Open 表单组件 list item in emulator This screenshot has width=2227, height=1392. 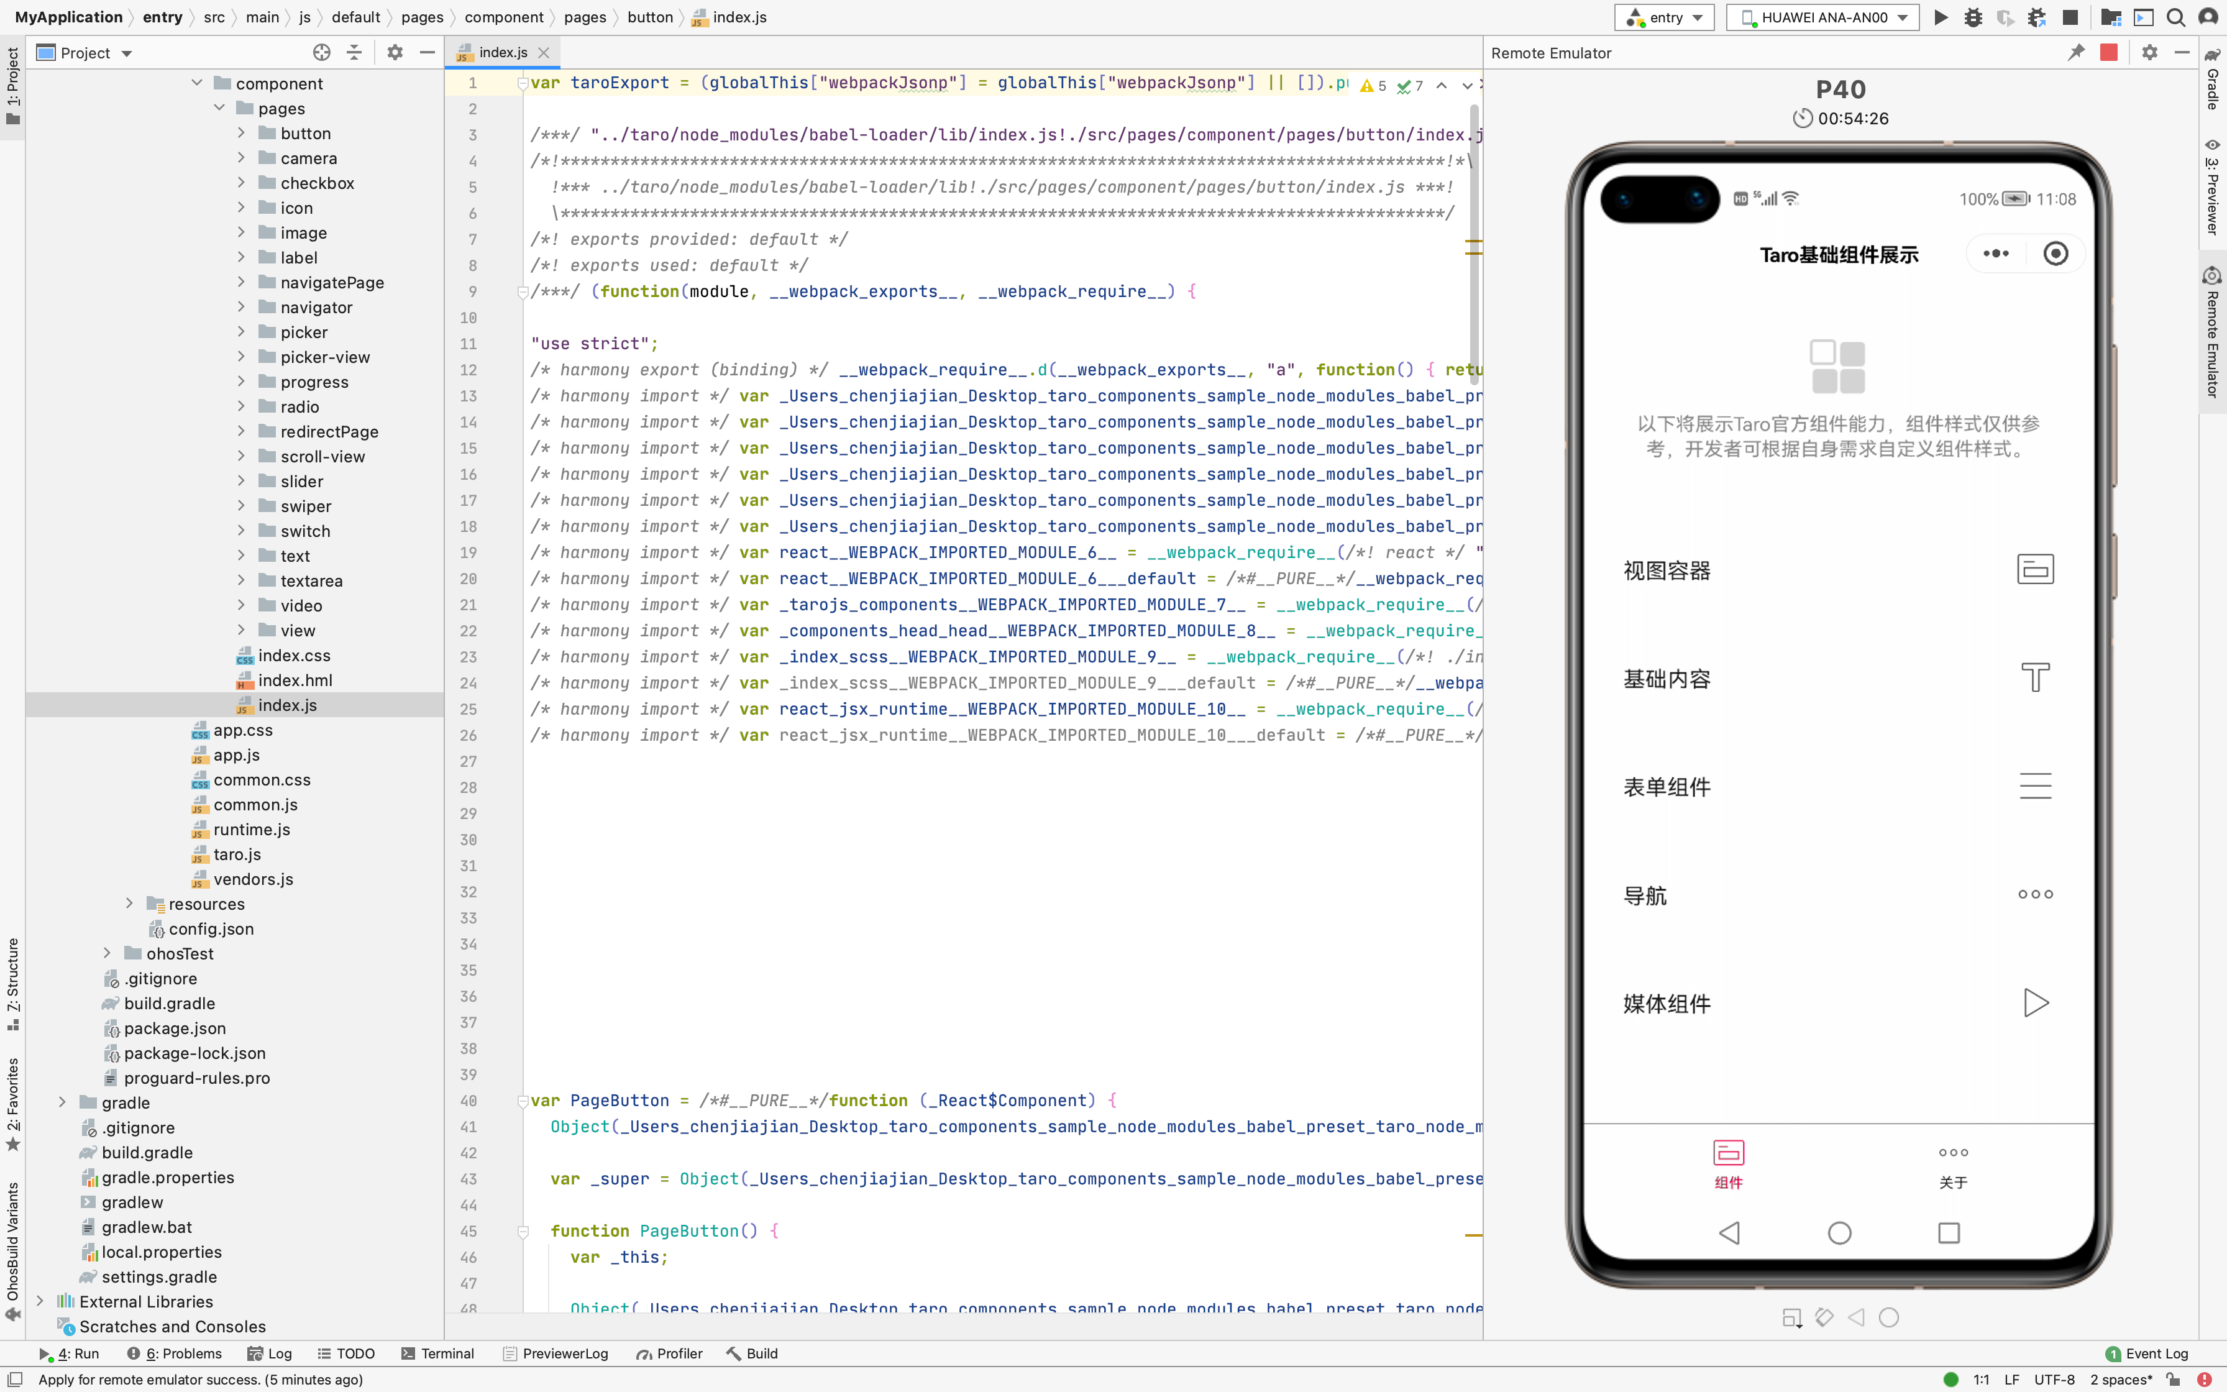click(1667, 786)
